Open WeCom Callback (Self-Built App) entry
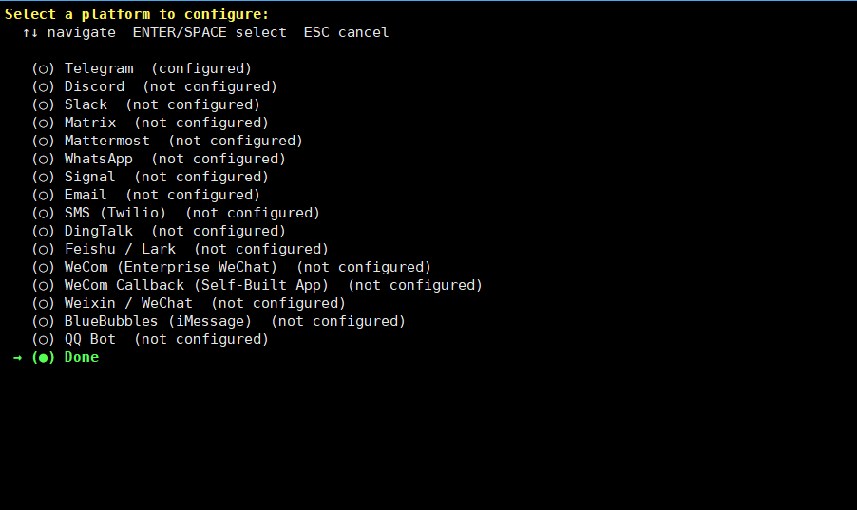 click(x=197, y=285)
